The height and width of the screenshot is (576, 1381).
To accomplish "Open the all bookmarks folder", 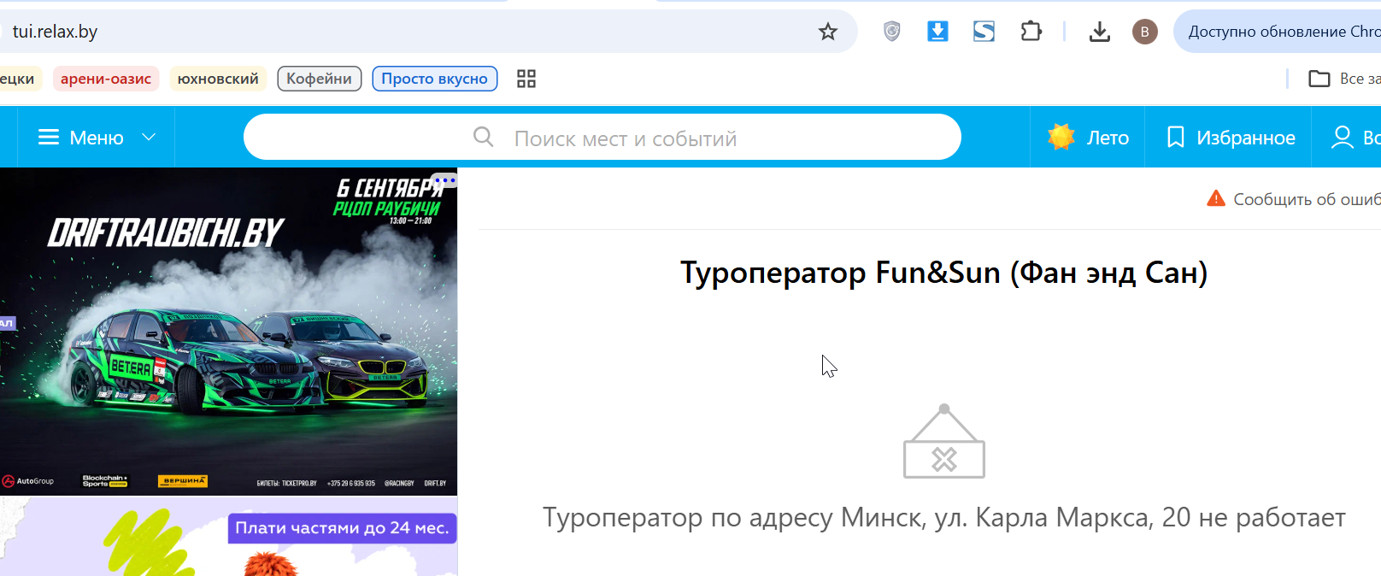I will point(1345,79).
